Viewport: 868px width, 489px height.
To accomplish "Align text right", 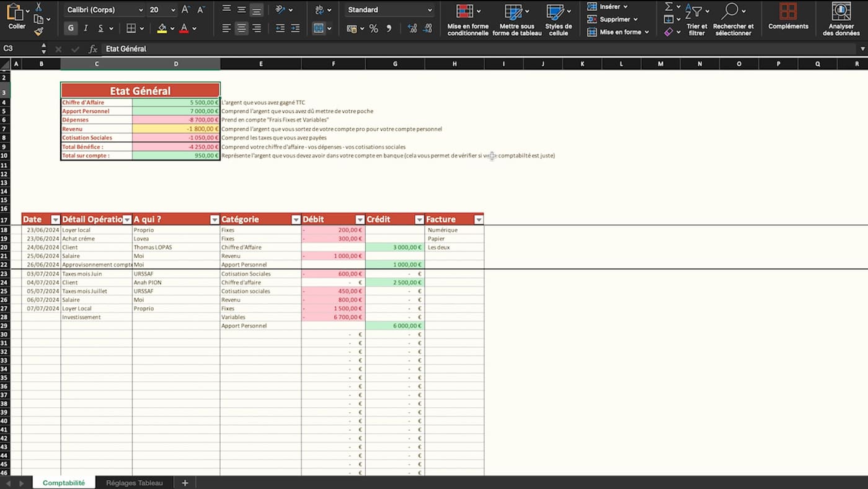I will [x=256, y=29].
